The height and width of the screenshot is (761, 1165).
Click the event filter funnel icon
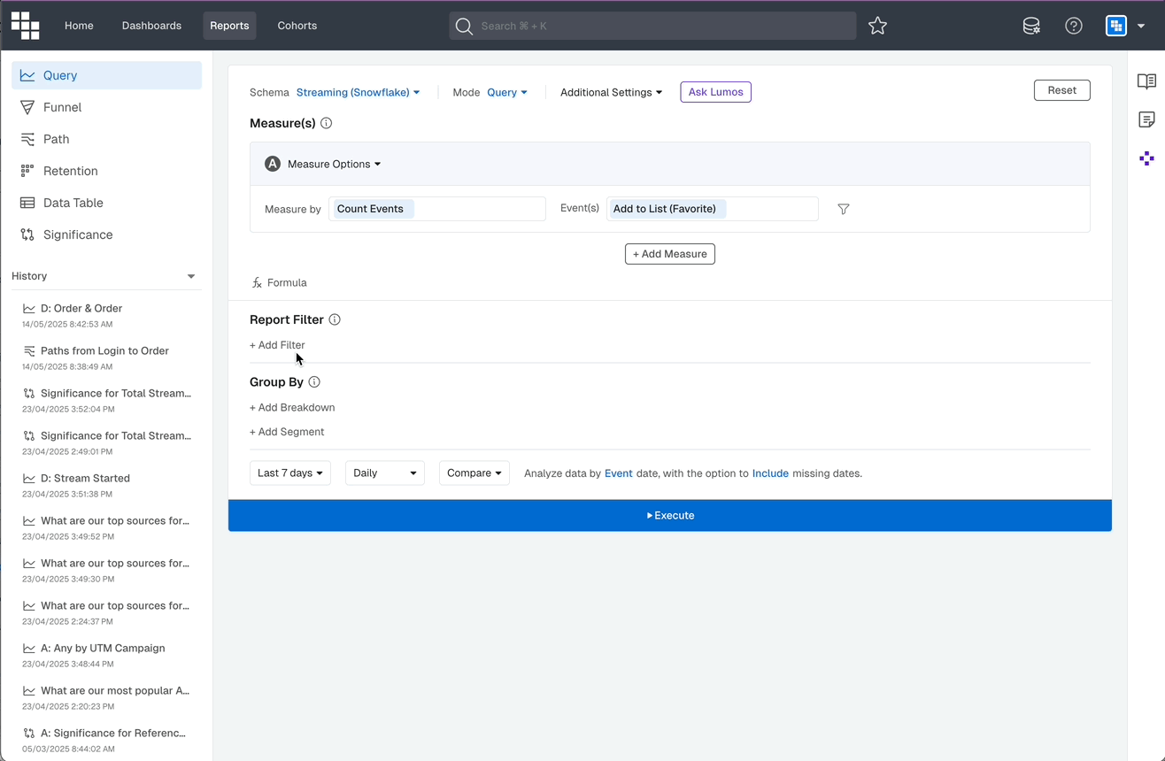click(x=844, y=209)
